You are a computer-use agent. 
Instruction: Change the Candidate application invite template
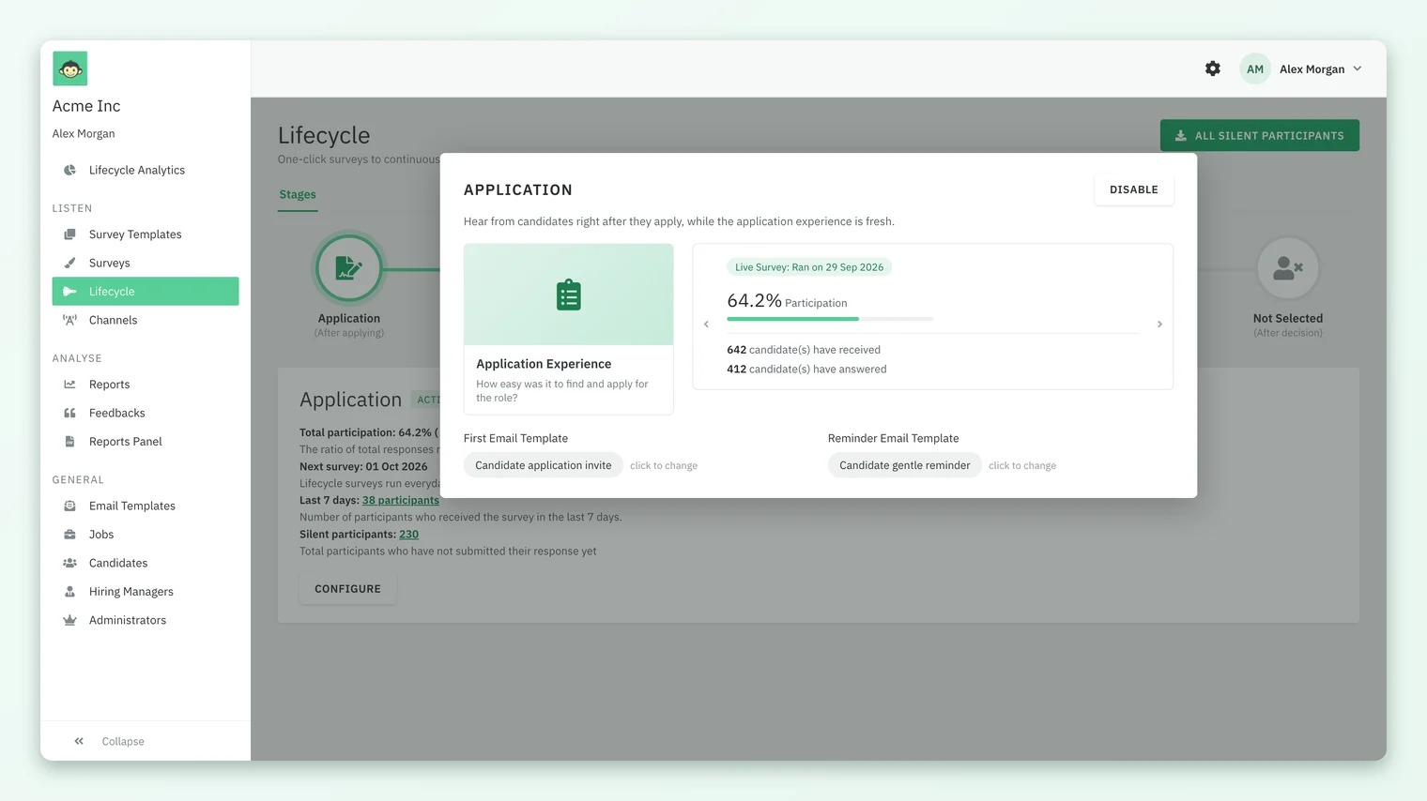point(543,465)
